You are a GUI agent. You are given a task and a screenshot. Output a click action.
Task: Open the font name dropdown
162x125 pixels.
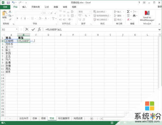pyautogui.click(x=41, y=13)
